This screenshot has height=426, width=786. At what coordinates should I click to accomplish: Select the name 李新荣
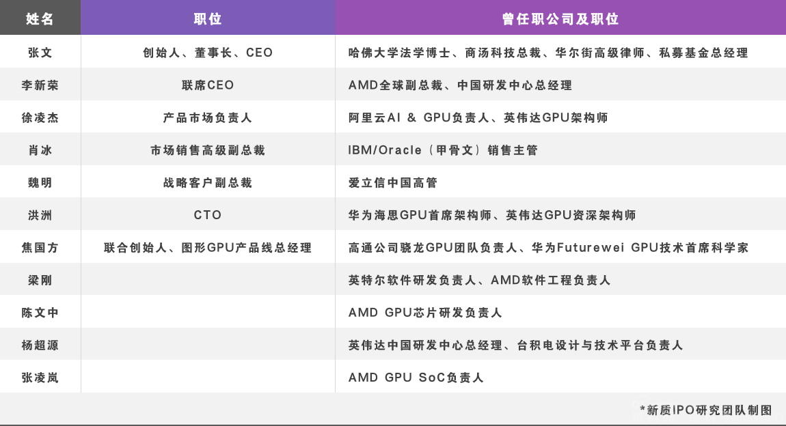click(40, 85)
